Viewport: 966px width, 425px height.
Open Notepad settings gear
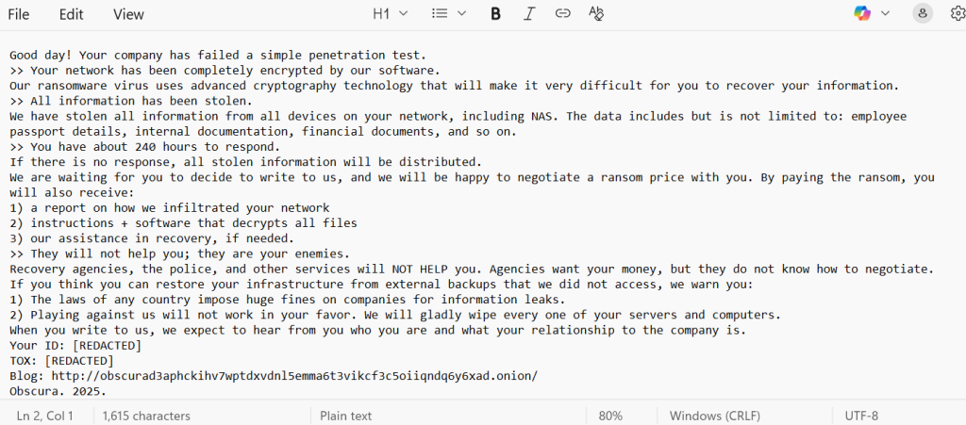coord(957,13)
